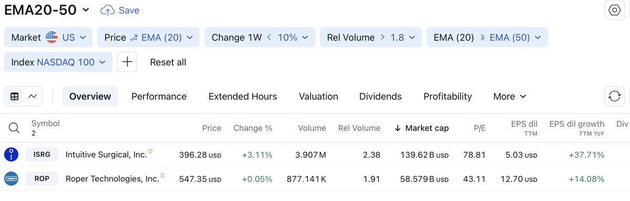630x201 pixels.
Task: Open the Market US filter dropdown
Action: tap(48, 37)
